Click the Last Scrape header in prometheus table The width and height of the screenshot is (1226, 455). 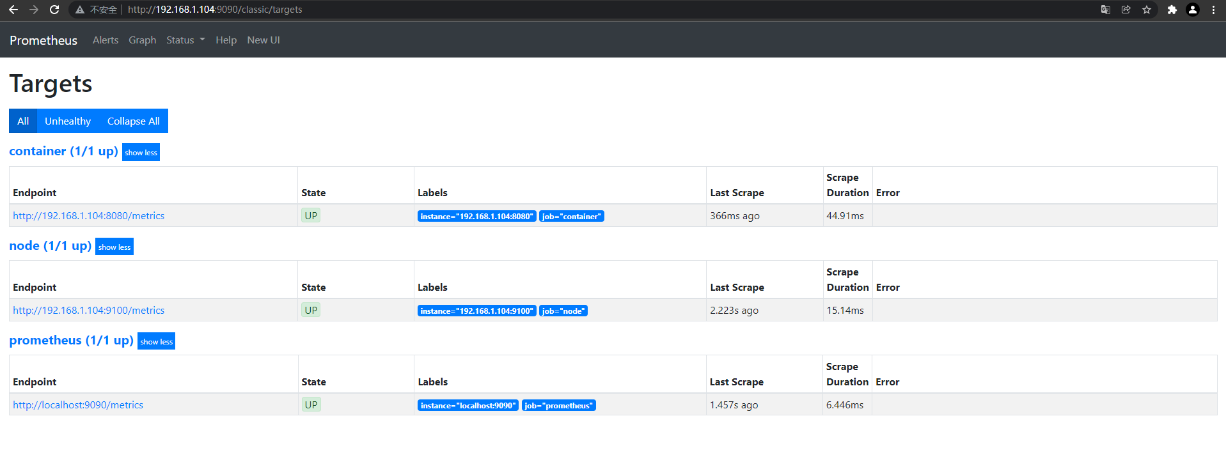tap(737, 382)
